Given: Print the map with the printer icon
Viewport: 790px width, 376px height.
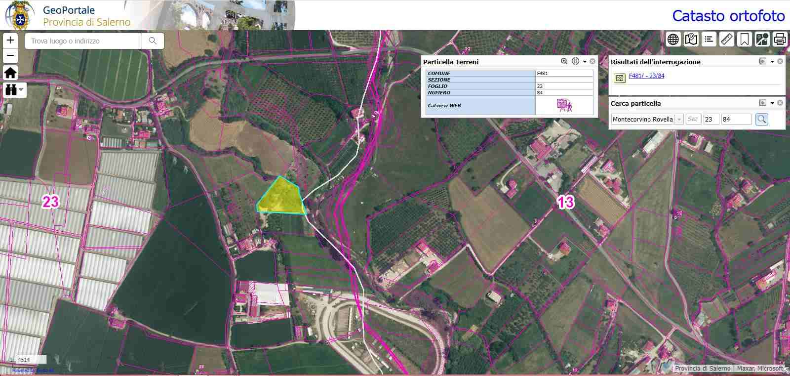Looking at the screenshot, I should tap(780, 39).
